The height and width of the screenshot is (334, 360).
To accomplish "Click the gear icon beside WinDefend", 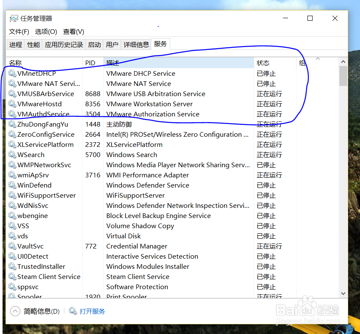I will tap(12, 185).
